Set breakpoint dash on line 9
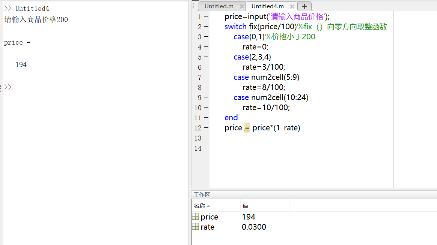Screen dimensions: 437x245 (206, 97)
